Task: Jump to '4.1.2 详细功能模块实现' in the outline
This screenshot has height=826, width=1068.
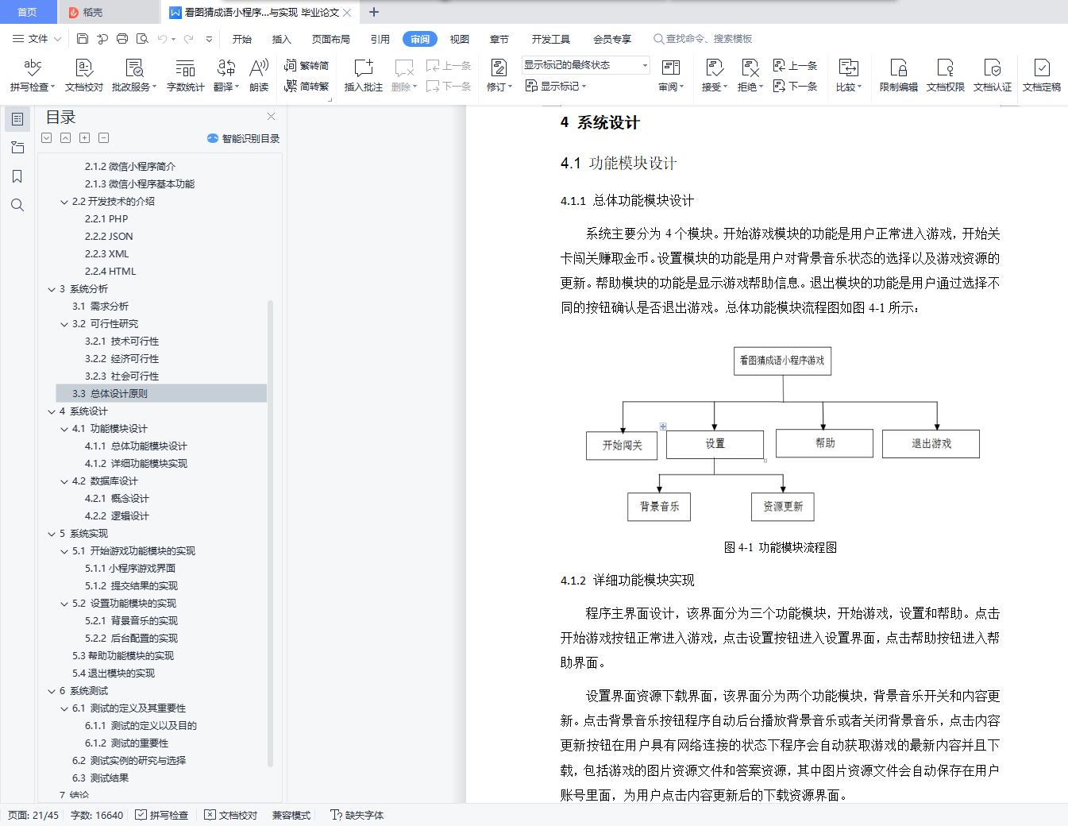Action: (x=136, y=464)
